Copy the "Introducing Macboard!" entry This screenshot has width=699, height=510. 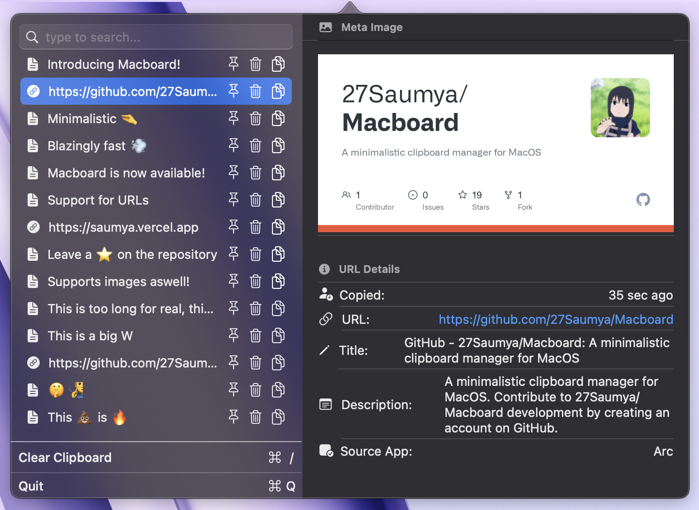coord(278,64)
